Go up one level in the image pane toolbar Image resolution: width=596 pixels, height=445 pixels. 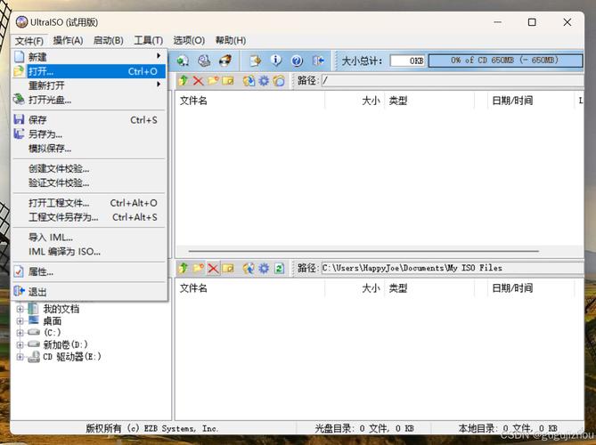184,80
